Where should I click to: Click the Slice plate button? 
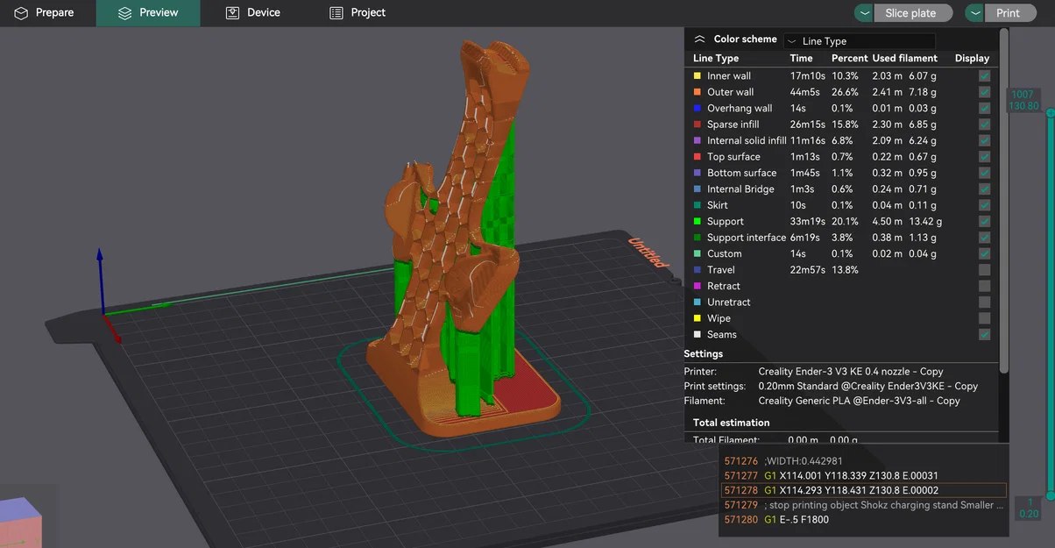pyautogui.click(x=910, y=13)
